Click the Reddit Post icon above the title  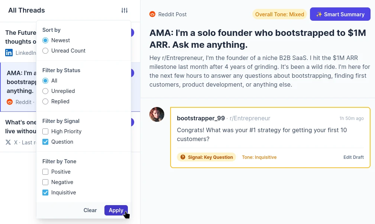click(152, 14)
